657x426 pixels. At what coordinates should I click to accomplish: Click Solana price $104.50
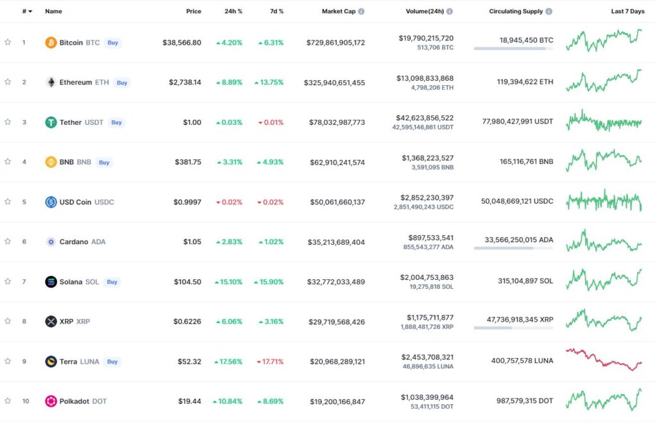pos(188,282)
